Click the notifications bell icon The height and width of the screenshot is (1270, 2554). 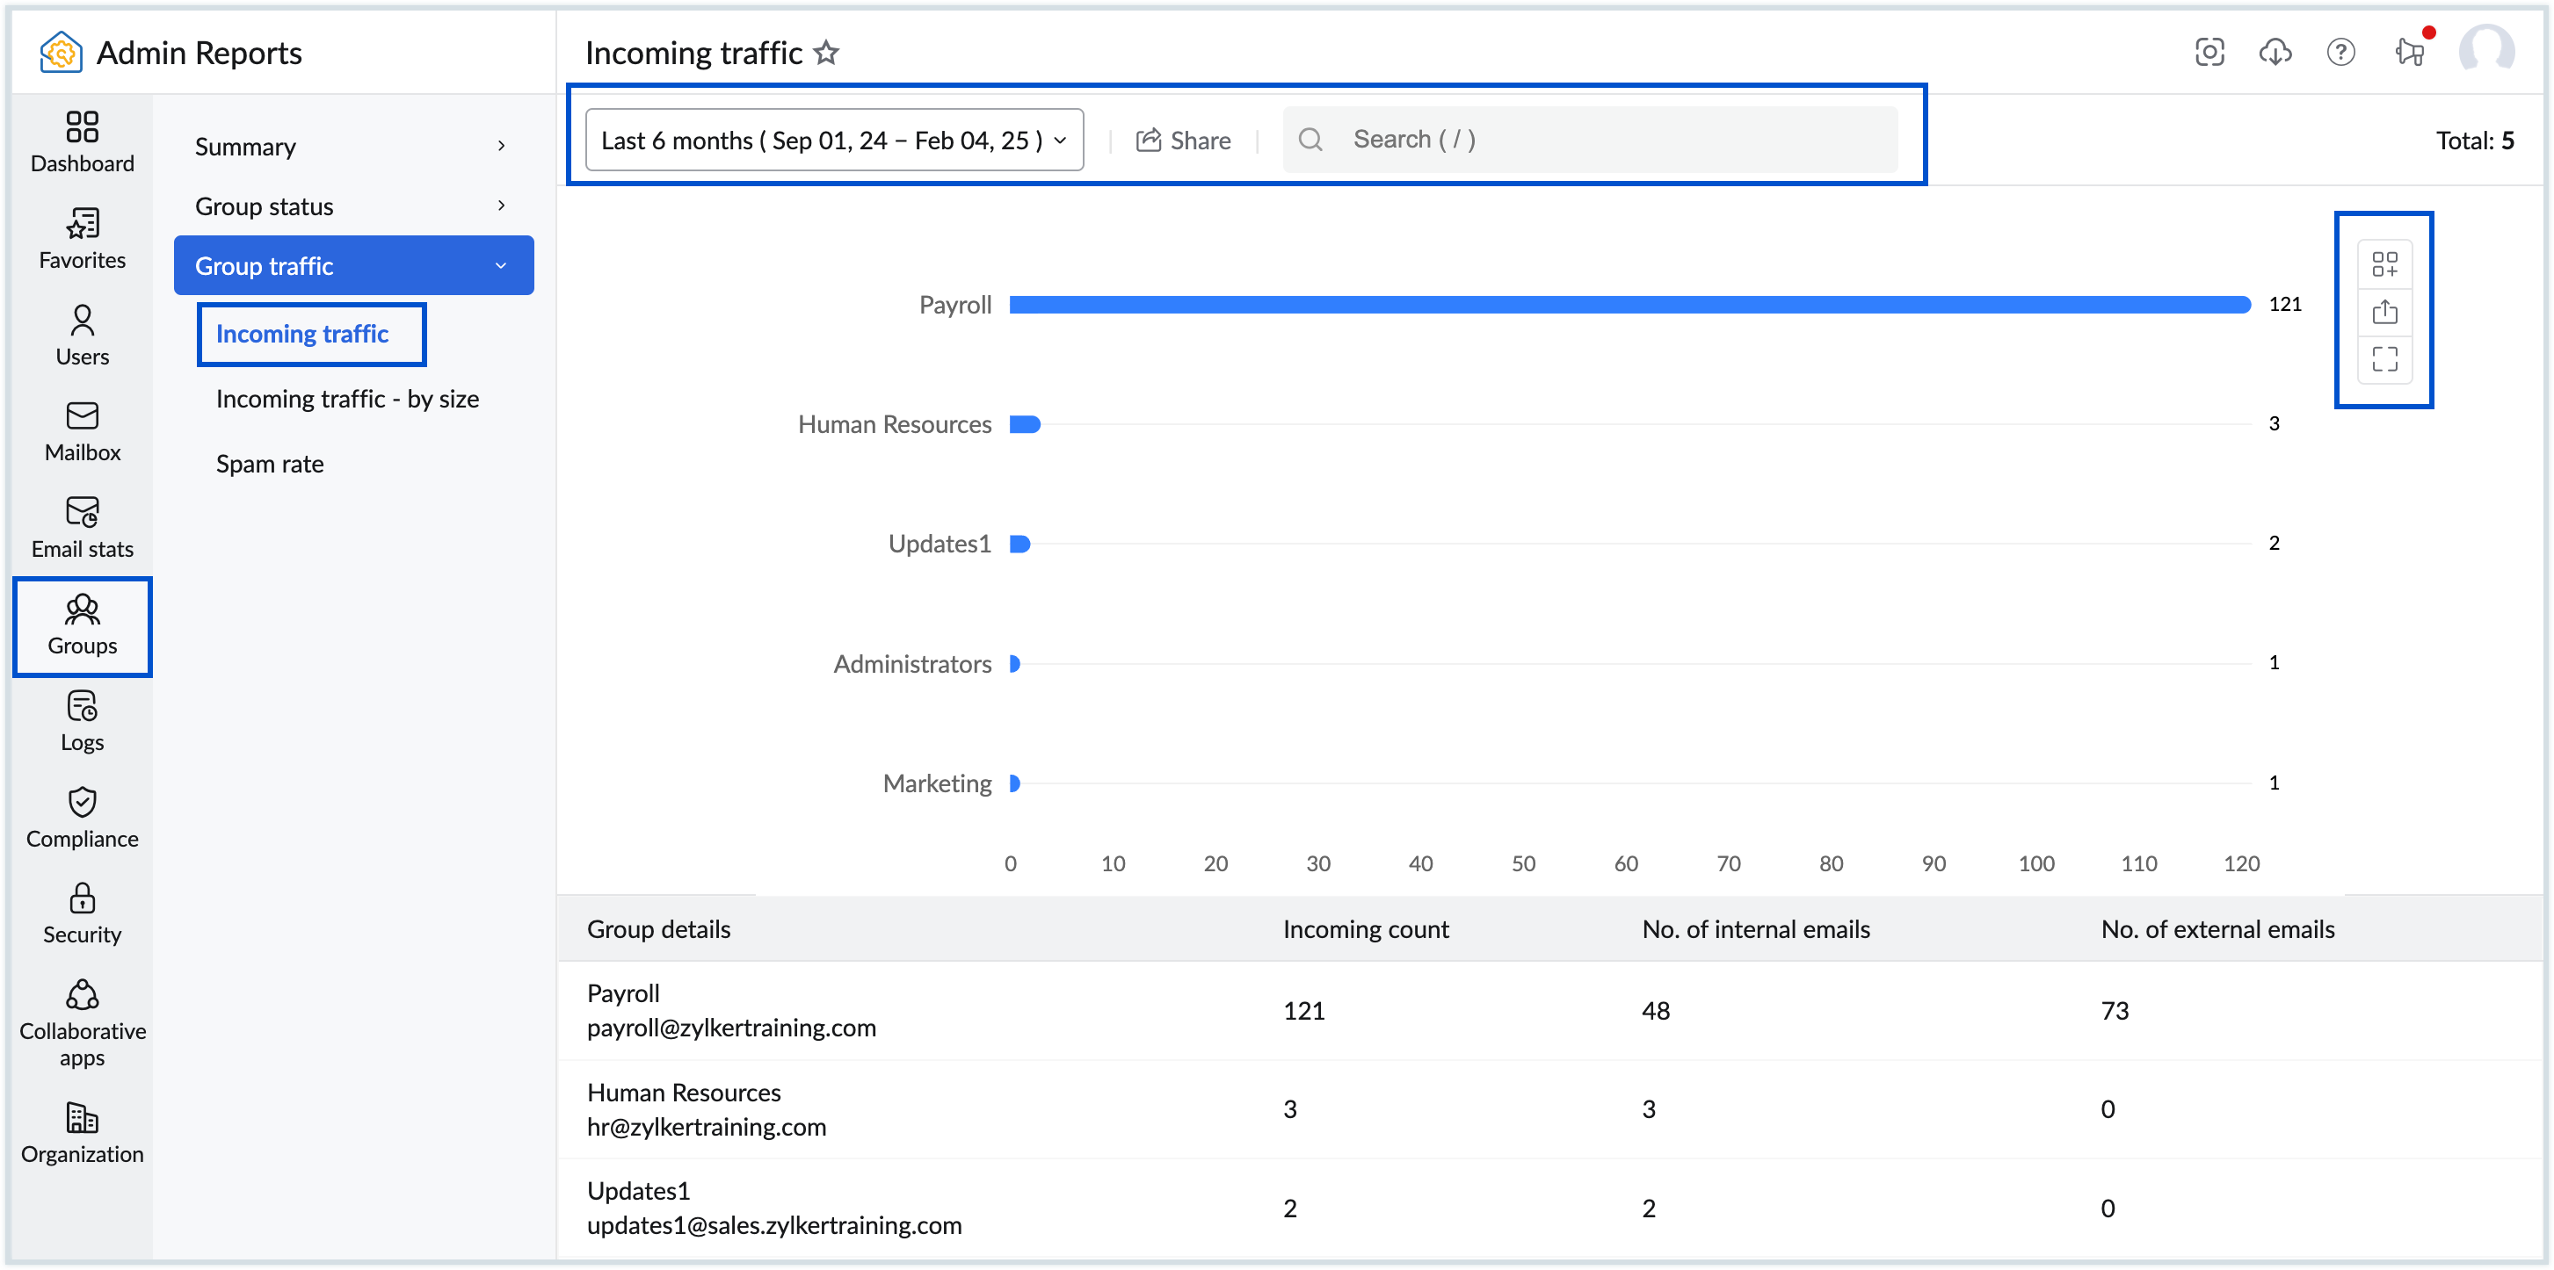tap(2409, 52)
